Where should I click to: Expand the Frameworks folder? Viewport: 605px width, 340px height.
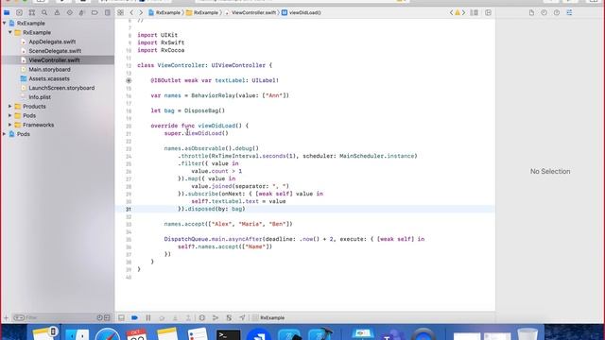10,125
